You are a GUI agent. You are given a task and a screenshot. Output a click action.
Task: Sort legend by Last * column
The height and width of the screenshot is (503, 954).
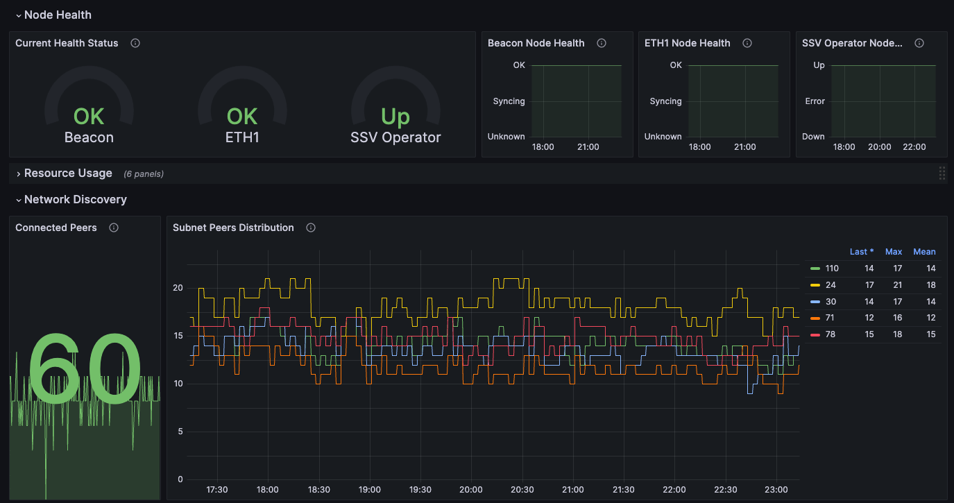(862, 252)
